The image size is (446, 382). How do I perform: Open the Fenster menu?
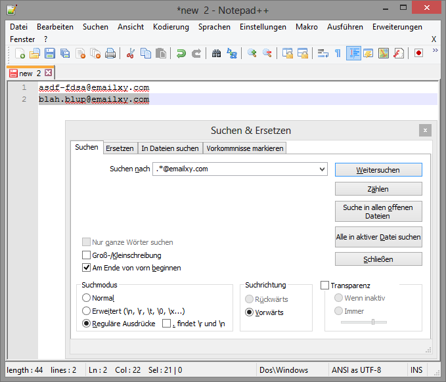tap(22, 39)
